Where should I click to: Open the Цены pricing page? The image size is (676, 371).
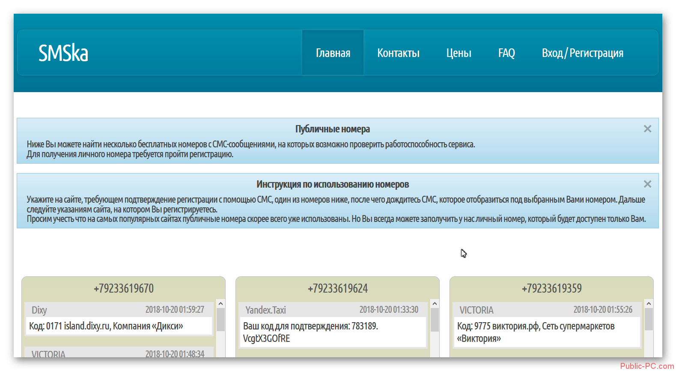(x=459, y=53)
